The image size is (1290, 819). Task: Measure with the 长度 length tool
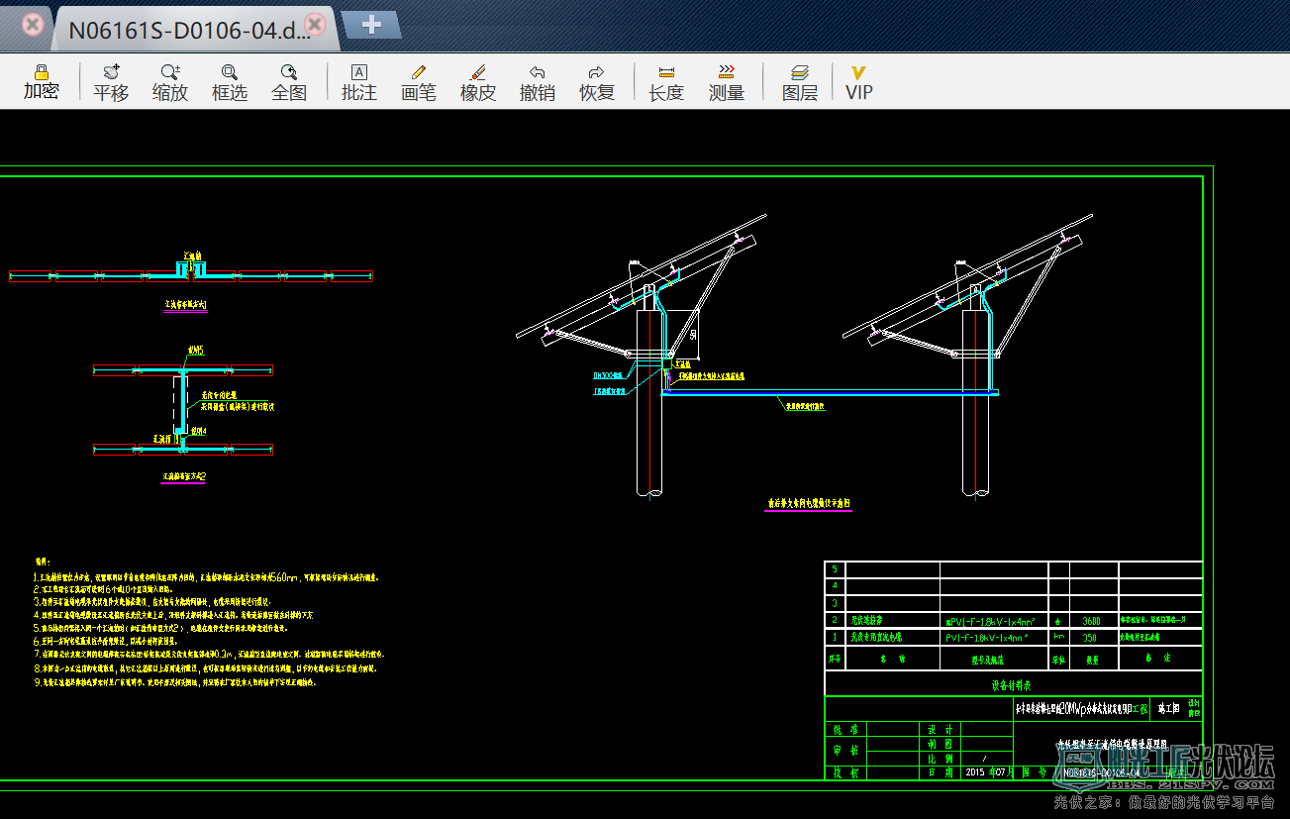pos(666,83)
